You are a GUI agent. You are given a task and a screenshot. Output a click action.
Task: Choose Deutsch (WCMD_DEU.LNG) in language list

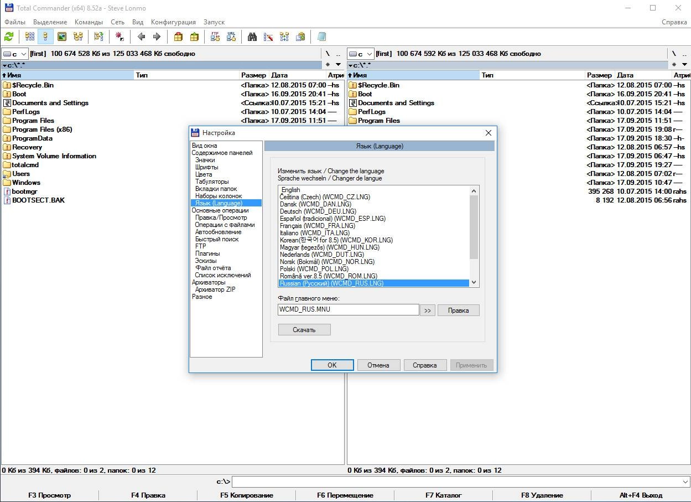pos(318,211)
